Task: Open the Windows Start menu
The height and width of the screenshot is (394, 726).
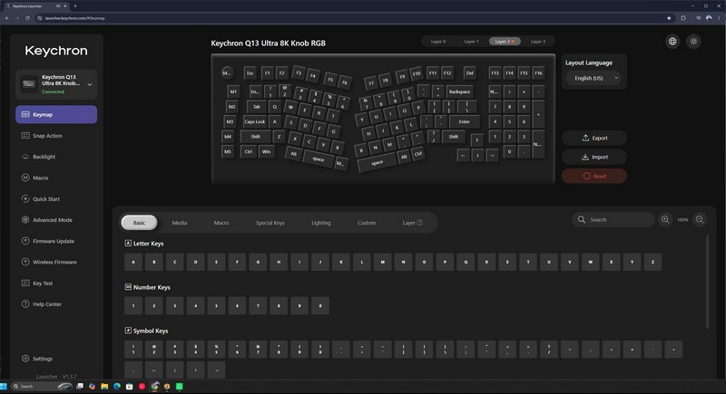Action: tap(4, 386)
